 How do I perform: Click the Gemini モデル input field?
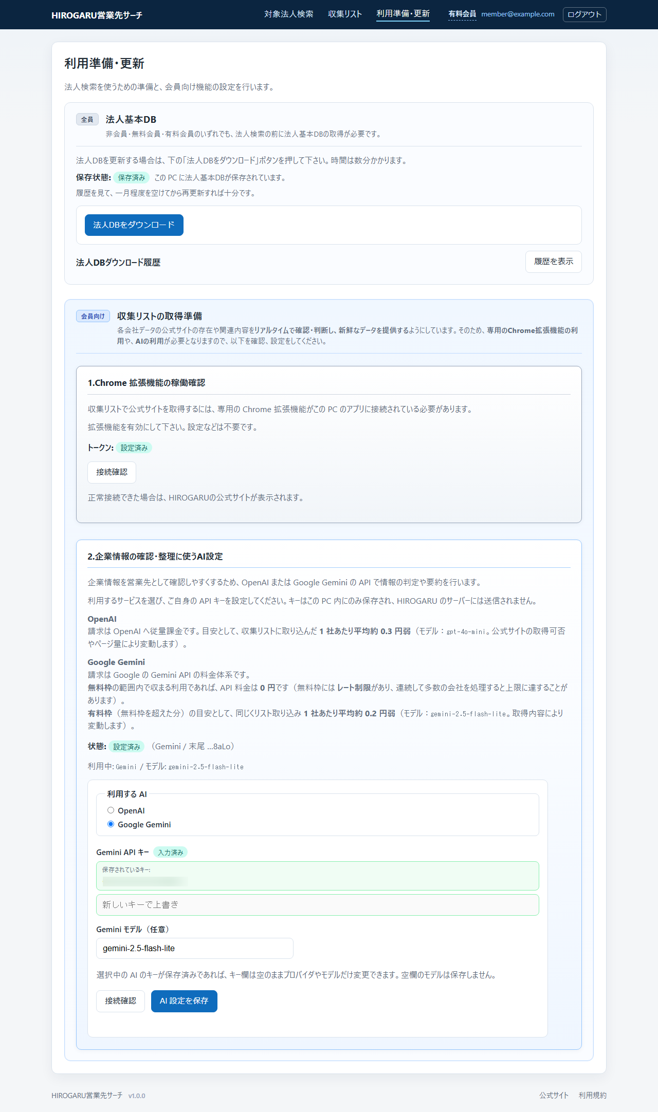pos(195,949)
